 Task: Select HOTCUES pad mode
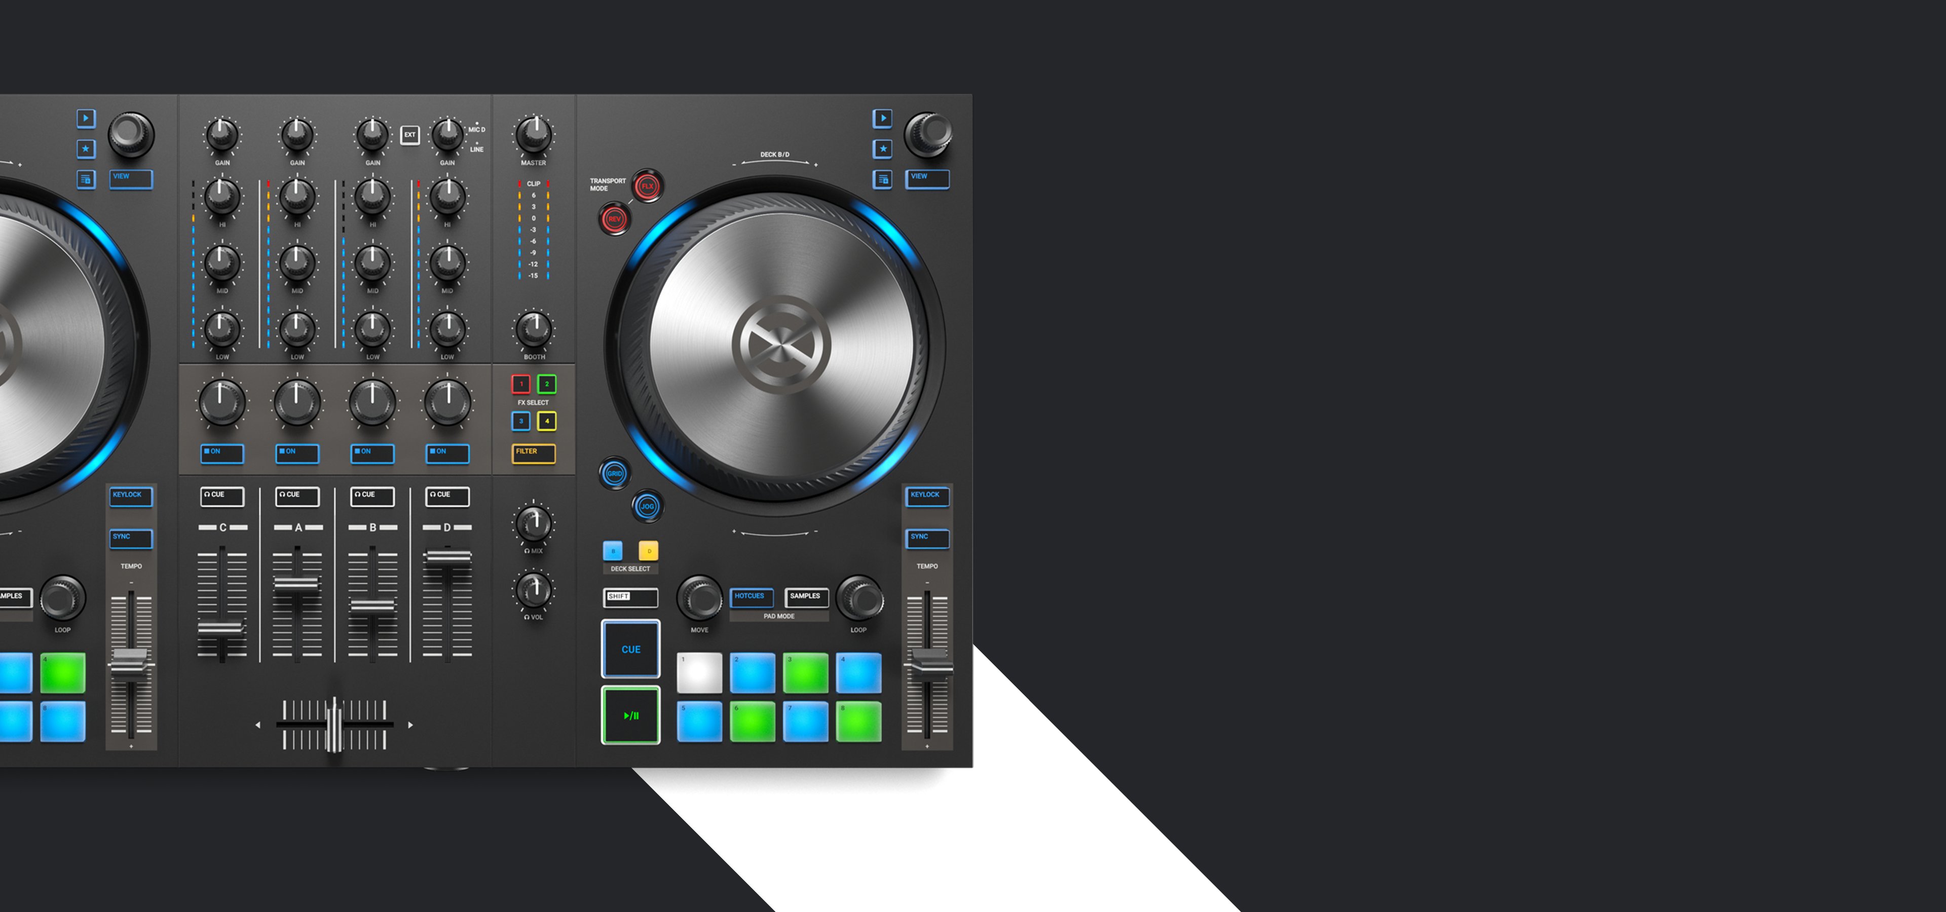[x=751, y=597]
